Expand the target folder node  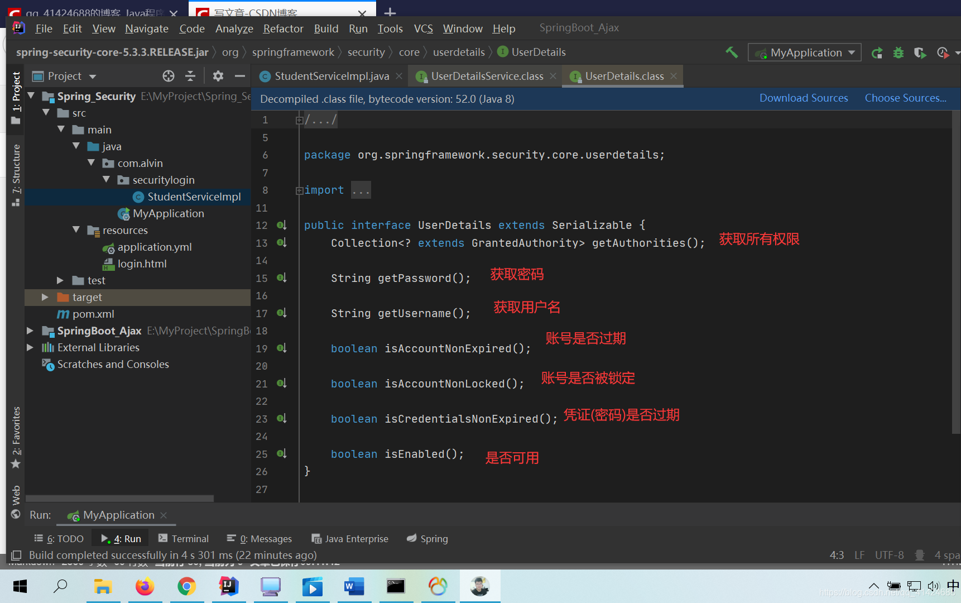[x=45, y=297]
